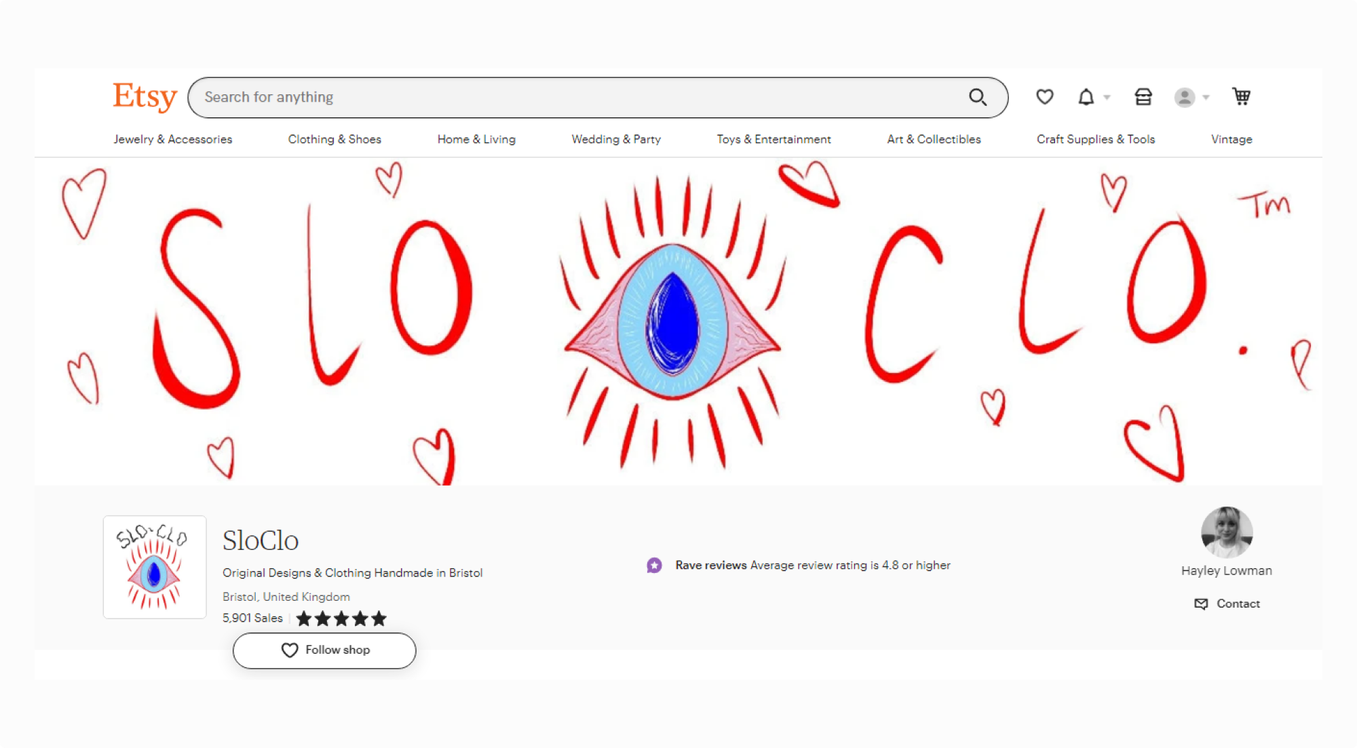Open Jewelry & Accessories category
This screenshot has width=1357, height=748.
(x=172, y=139)
